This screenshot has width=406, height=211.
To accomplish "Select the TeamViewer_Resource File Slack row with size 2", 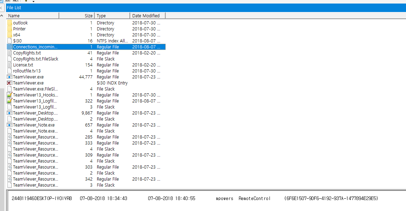I will 86,173.
